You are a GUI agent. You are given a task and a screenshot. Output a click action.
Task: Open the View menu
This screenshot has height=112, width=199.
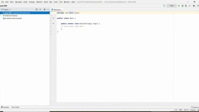pos(12,2)
